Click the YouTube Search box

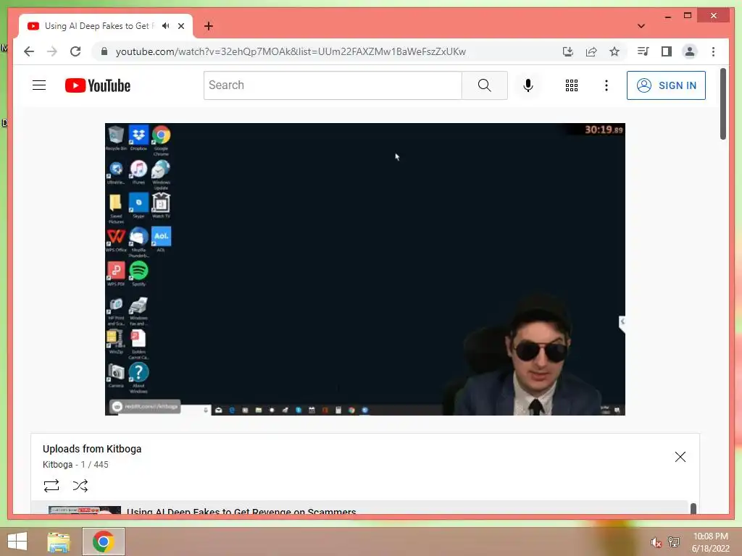click(333, 85)
